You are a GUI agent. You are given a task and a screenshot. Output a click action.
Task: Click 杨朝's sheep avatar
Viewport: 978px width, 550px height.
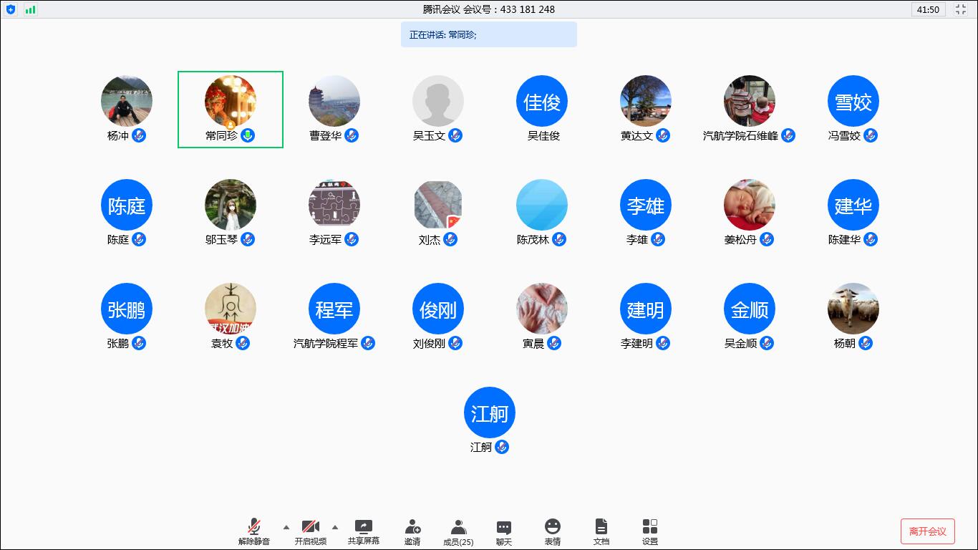pyautogui.click(x=853, y=309)
